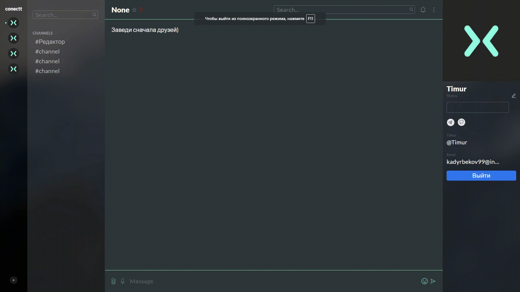Click the attachment paperclip icon

point(113,281)
